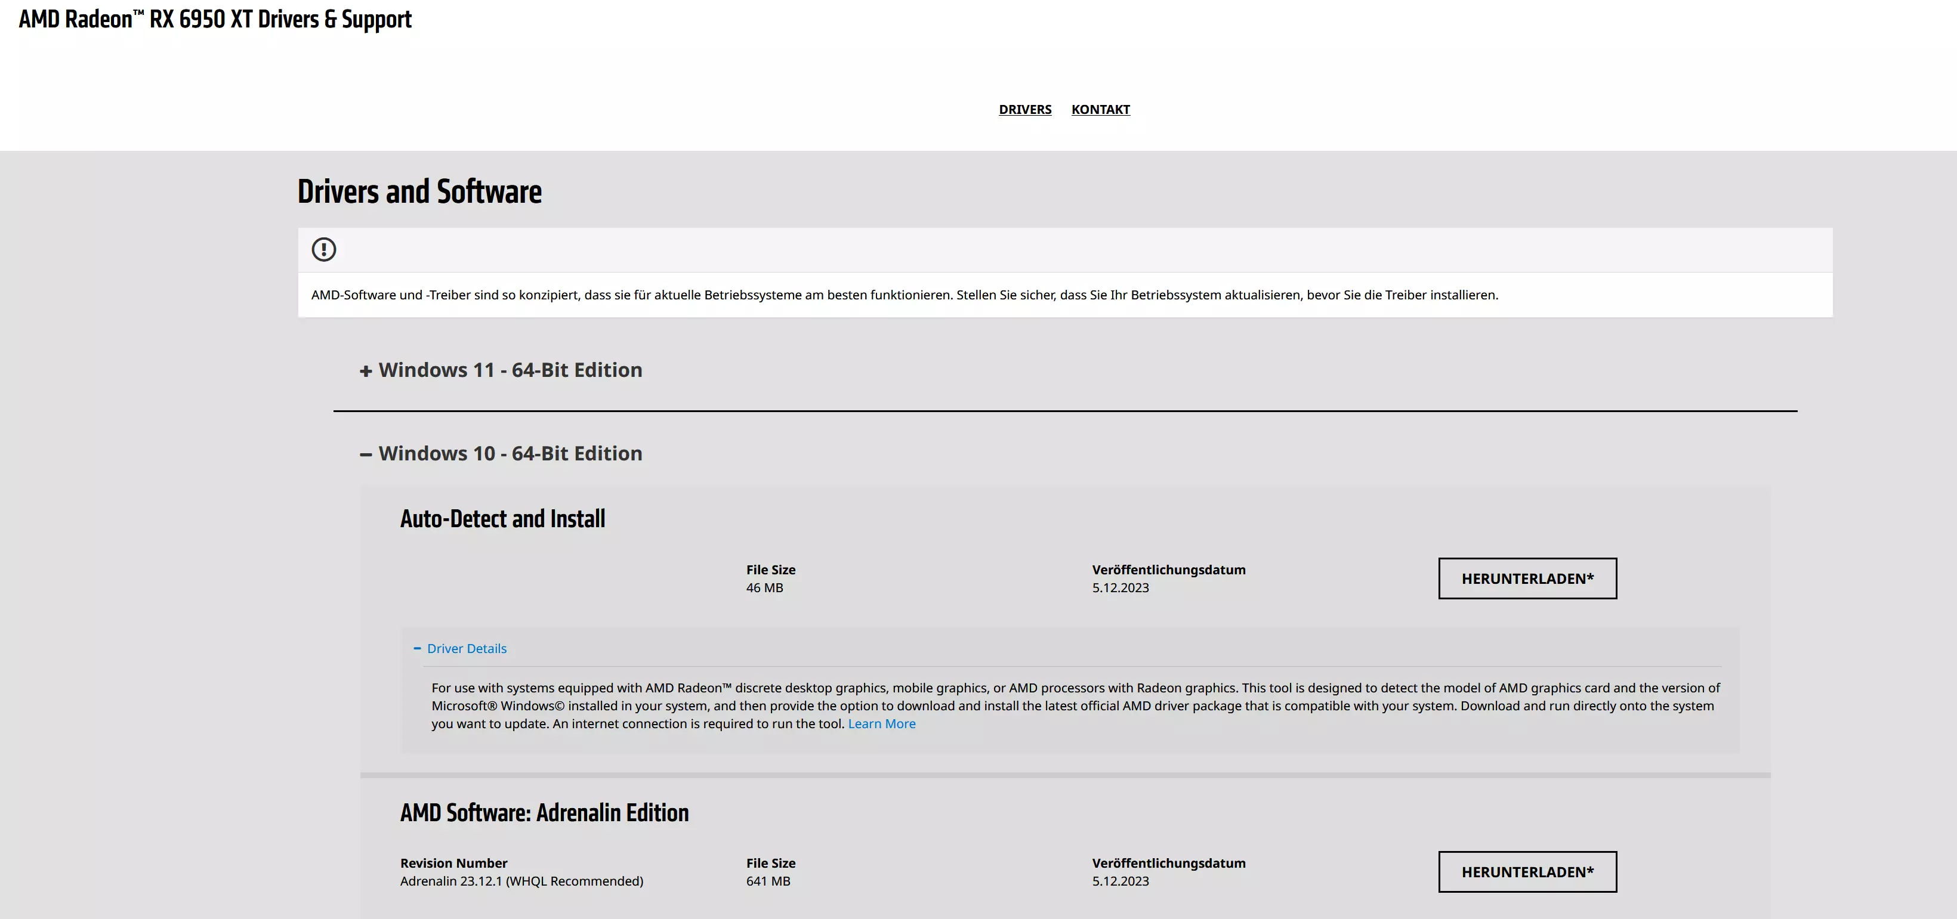
Task: Click Auto-Detect release date 5.12.2023
Action: coord(1121,588)
